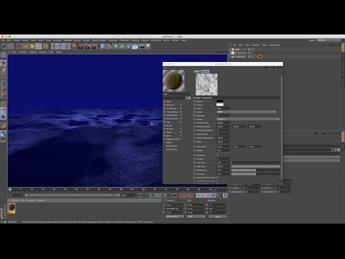345x259 pixels.
Task: Click the Pen spline tool icon
Action: click(x=109, y=46)
